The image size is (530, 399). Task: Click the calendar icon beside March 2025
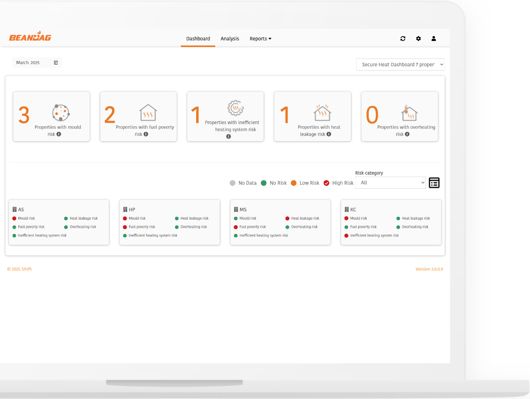point(56,63)
